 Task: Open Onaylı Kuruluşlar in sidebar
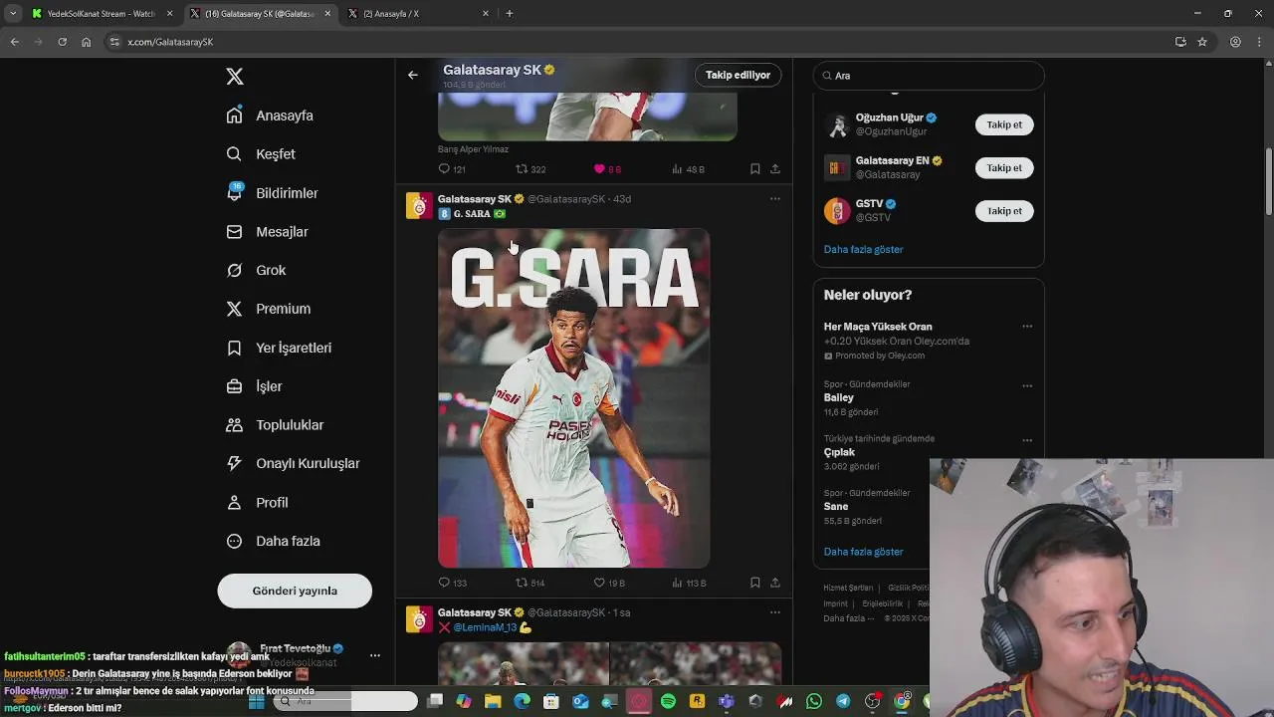point(293,463)
